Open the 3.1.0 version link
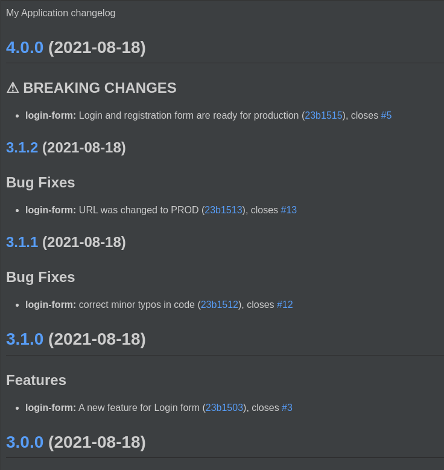444x470 pixels. (x=25, y=339)
